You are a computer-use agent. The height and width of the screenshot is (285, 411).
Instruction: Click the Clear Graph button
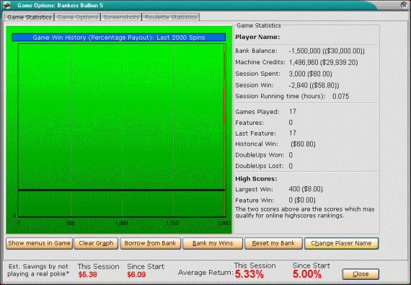tap(96, 243)
